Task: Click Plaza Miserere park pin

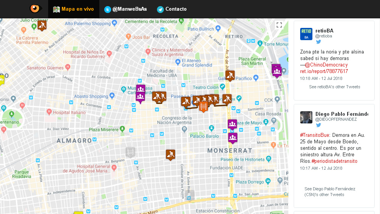Action: click(x=122, y=129)
